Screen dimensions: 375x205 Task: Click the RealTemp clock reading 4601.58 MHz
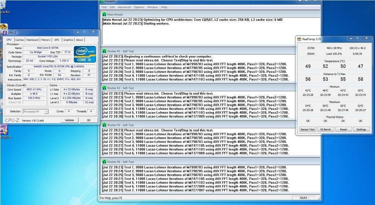[334, 48]
